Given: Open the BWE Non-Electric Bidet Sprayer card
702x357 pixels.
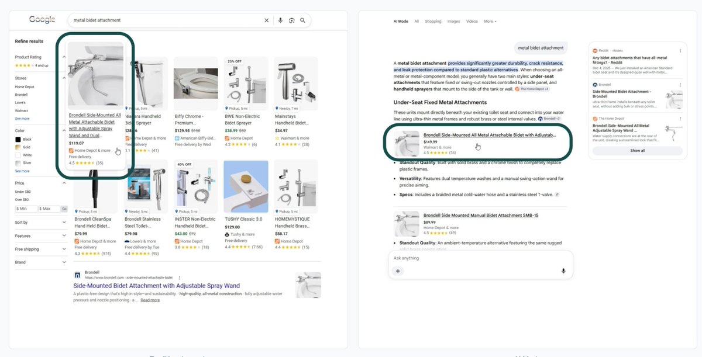Looking at the screenshot, I should 246,103.
